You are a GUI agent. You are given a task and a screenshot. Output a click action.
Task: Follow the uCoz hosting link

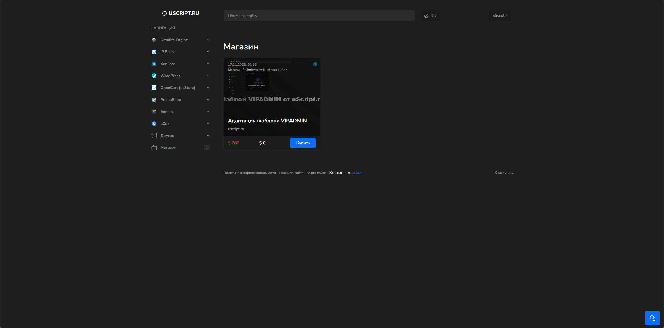pyautogui.click(x=356, y=173)
